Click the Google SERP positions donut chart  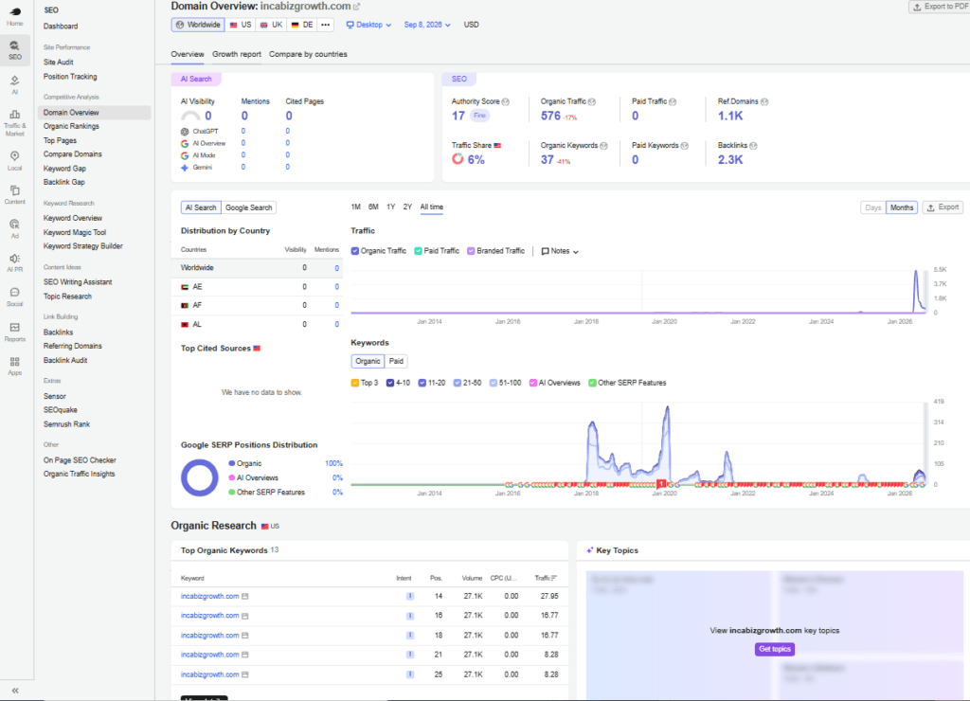point(199,477)
